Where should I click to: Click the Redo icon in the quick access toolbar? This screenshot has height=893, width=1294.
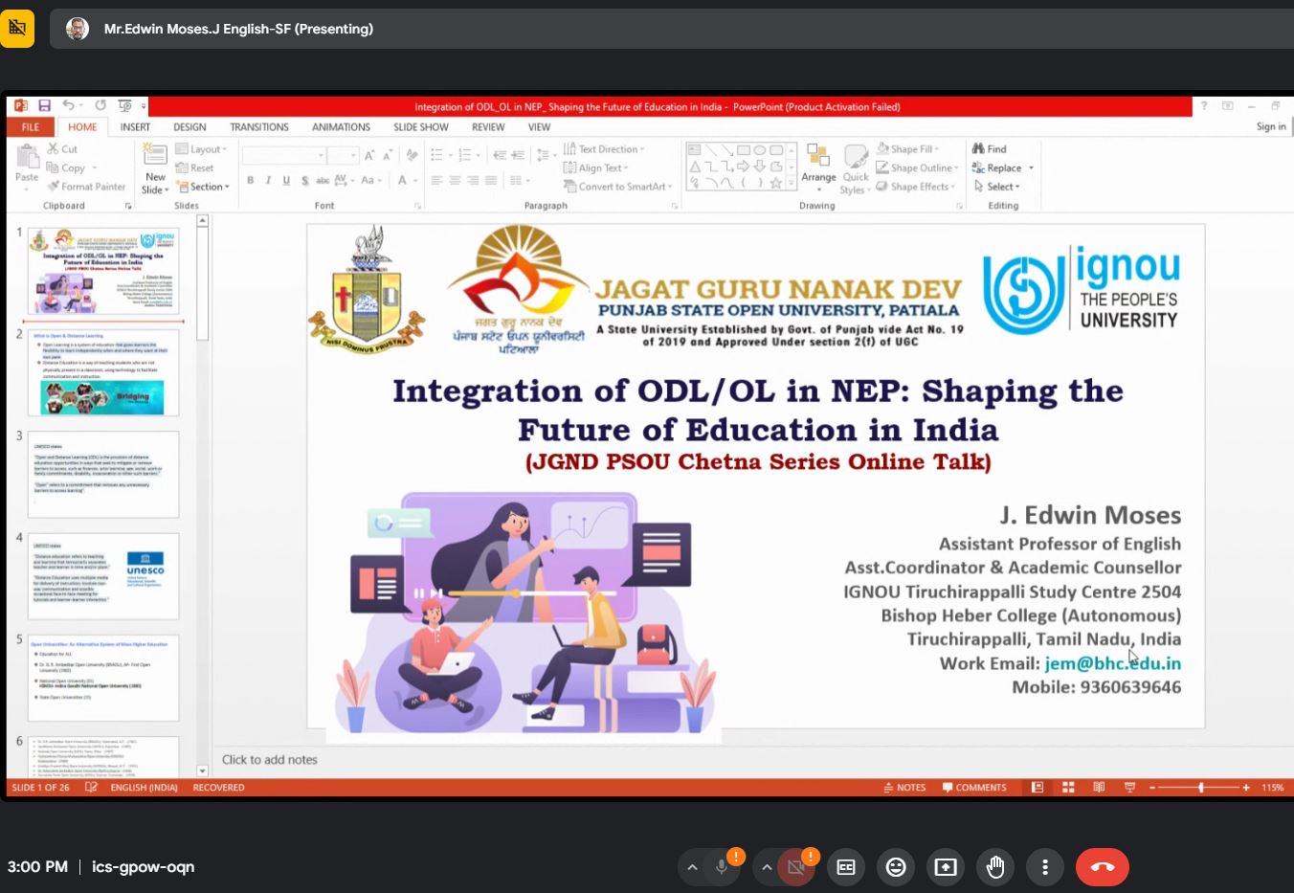100,106
